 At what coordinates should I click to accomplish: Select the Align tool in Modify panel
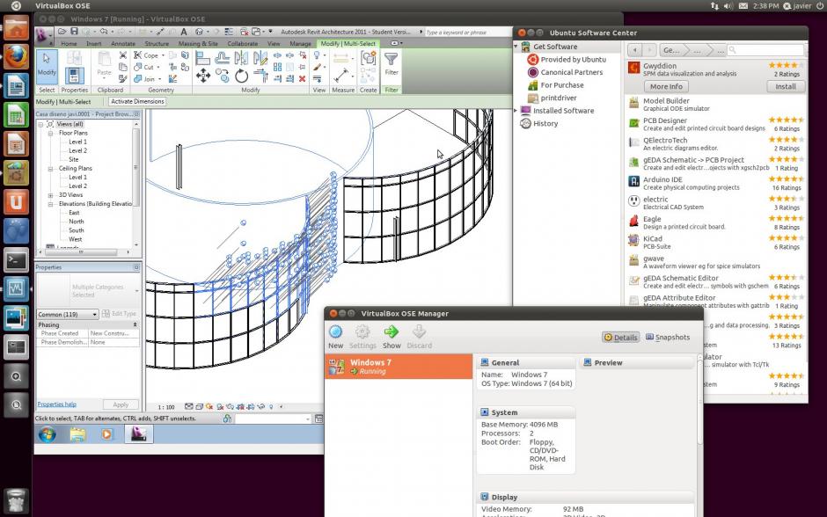click(203, 57)
